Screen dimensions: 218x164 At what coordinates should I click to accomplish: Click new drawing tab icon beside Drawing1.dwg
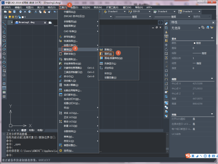[x=50, y=23]
